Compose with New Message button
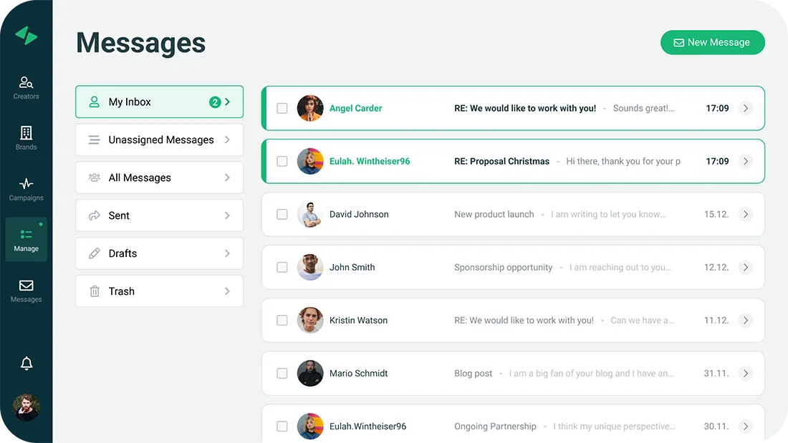 point(712,42)
